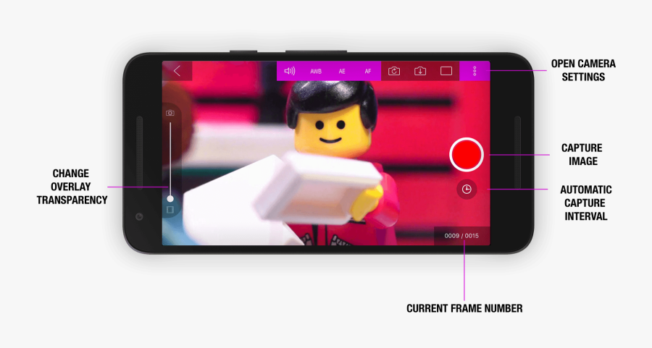
Task: Tap the camera icon with down arrow
Action: point(420,71)
